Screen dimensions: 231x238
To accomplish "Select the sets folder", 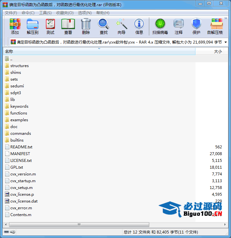I will pos(14,79).
